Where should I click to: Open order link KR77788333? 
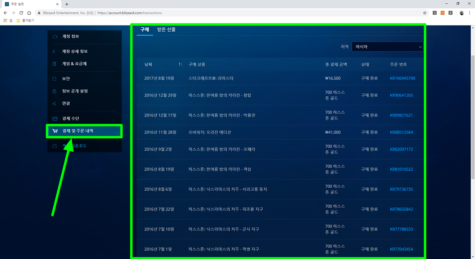[x=401, y=229]
